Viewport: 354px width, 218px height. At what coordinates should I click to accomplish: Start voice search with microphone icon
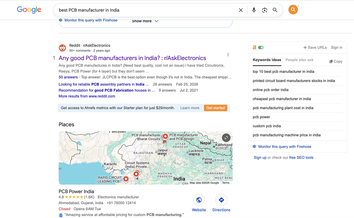254,10
